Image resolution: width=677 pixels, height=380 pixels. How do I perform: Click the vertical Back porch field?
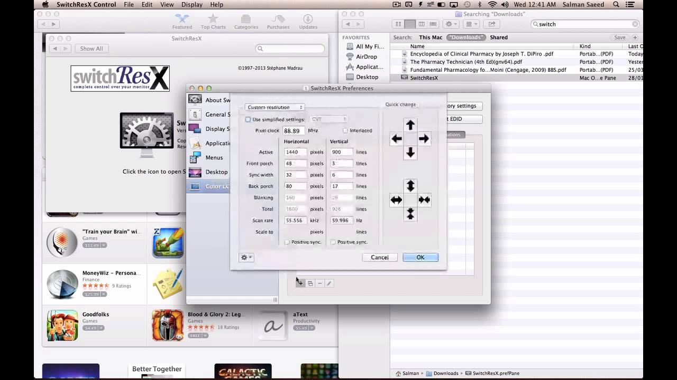point(341,186)
